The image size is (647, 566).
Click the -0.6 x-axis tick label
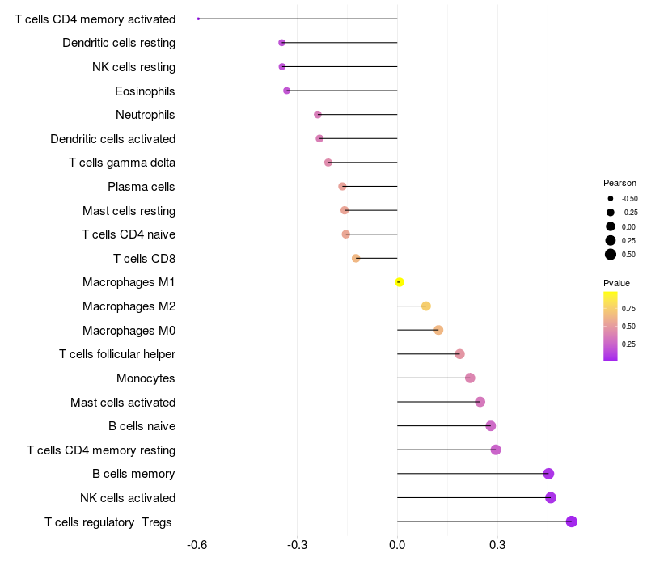click(x=197, y=546)
